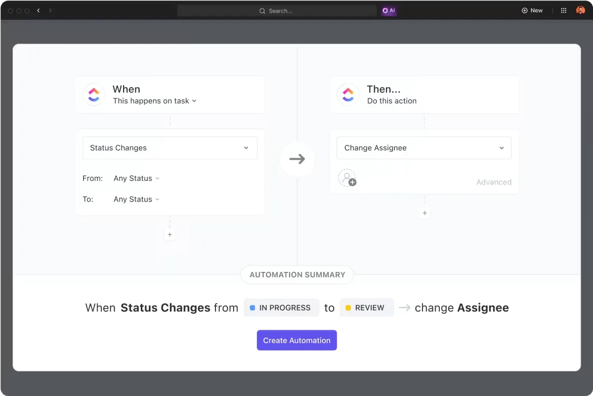This screenshot has height=396, width=593.
Task: Click the ClickUp logo in When card
Action: click(94, 94)
